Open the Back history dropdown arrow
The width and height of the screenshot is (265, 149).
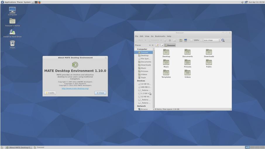tap(145, 40)
